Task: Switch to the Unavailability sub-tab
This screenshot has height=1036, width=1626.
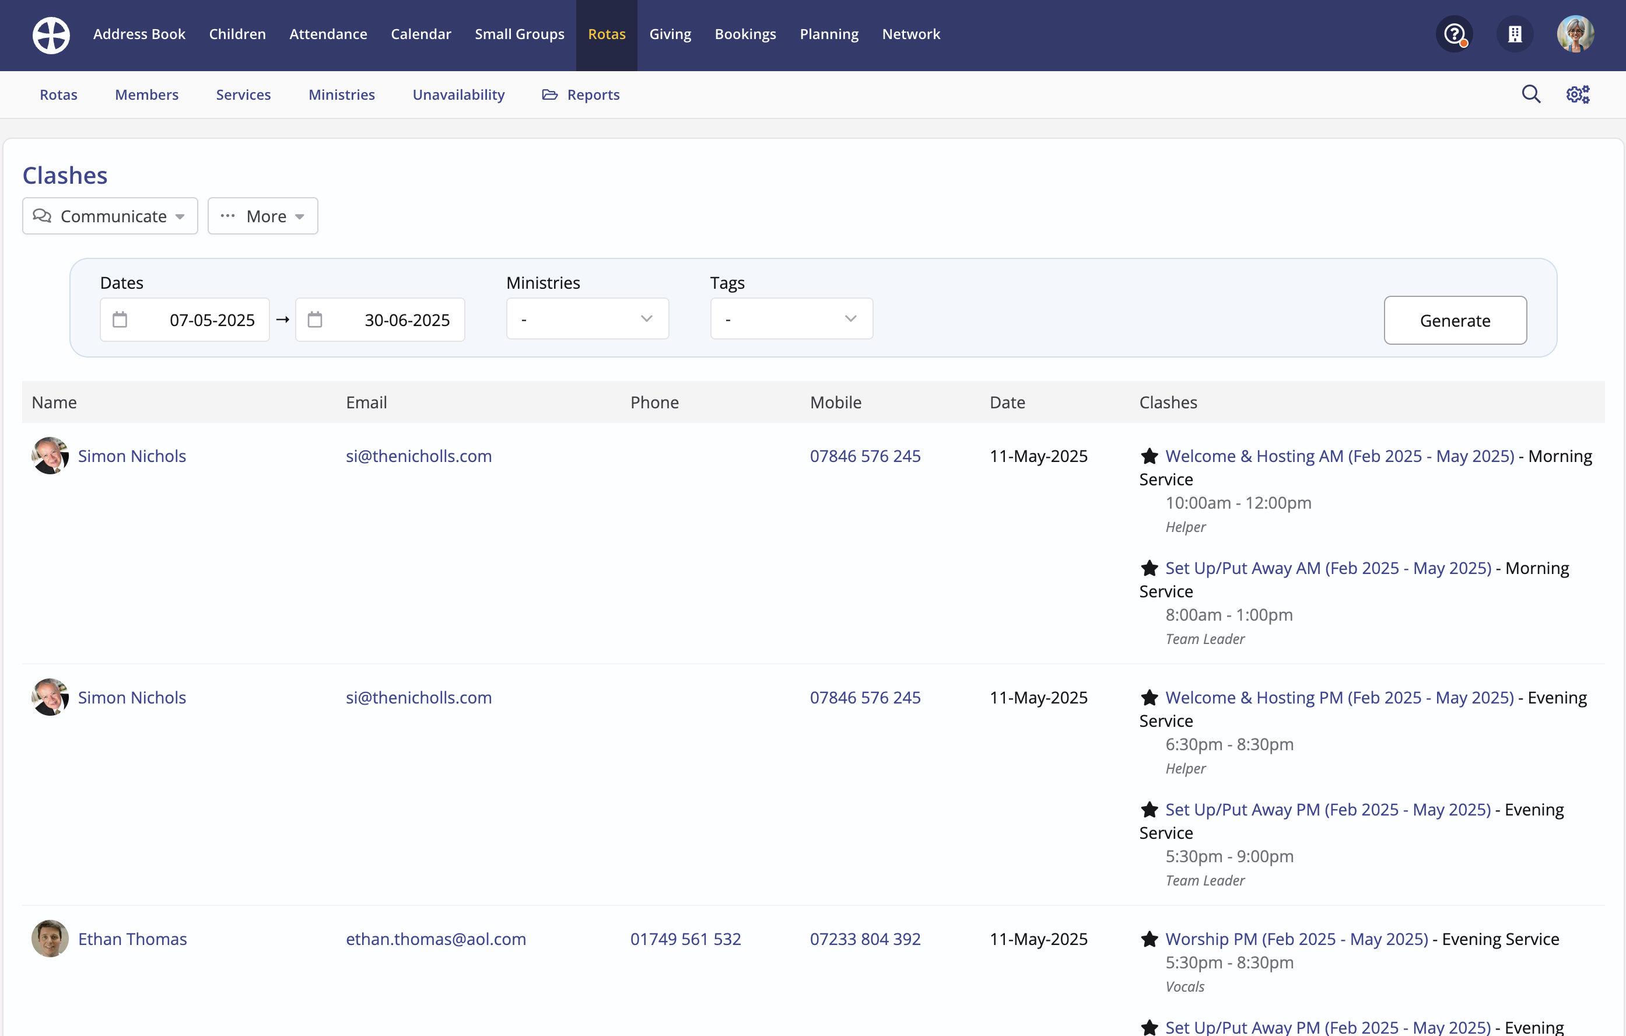Action: point(458,94)
